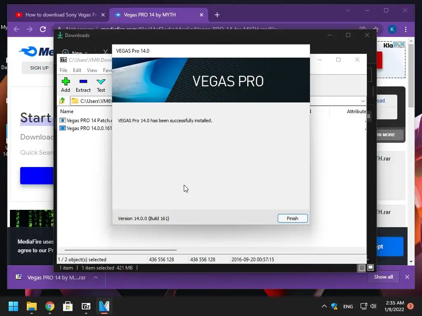Open File Explorer from taskbar
The height and width of the screenshot is (316, 422).
click(x=31, y=306)
